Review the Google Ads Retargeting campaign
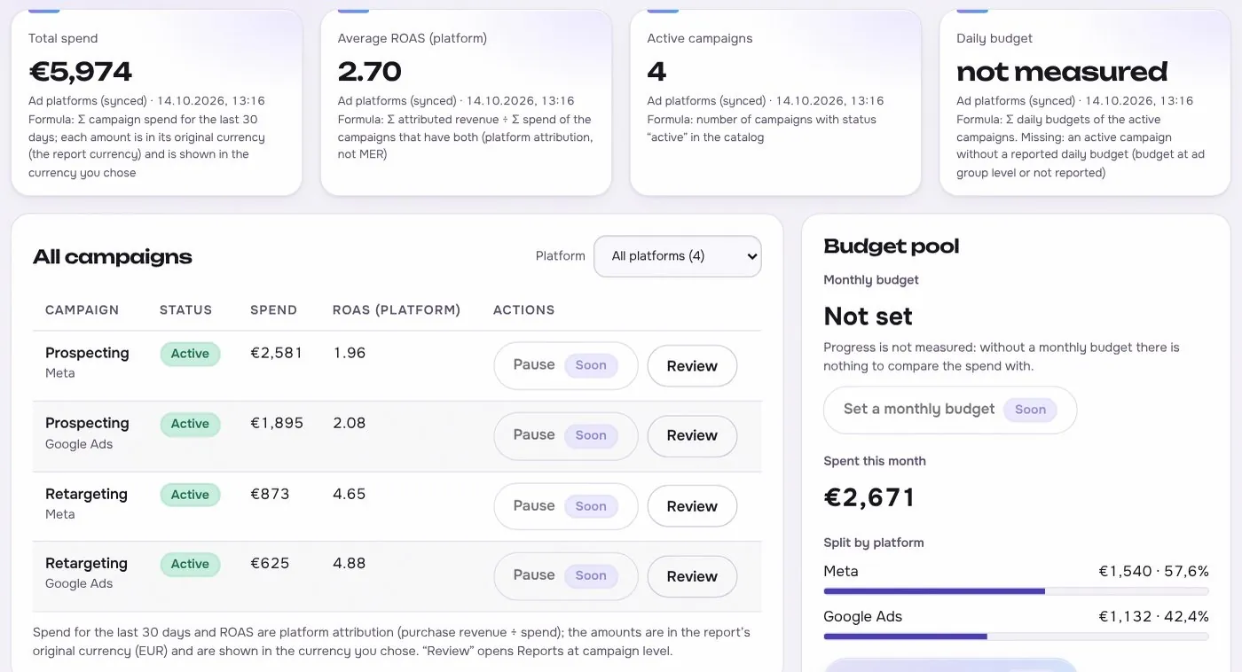This screenshot has width=1242, height=672. coord(692,576)
